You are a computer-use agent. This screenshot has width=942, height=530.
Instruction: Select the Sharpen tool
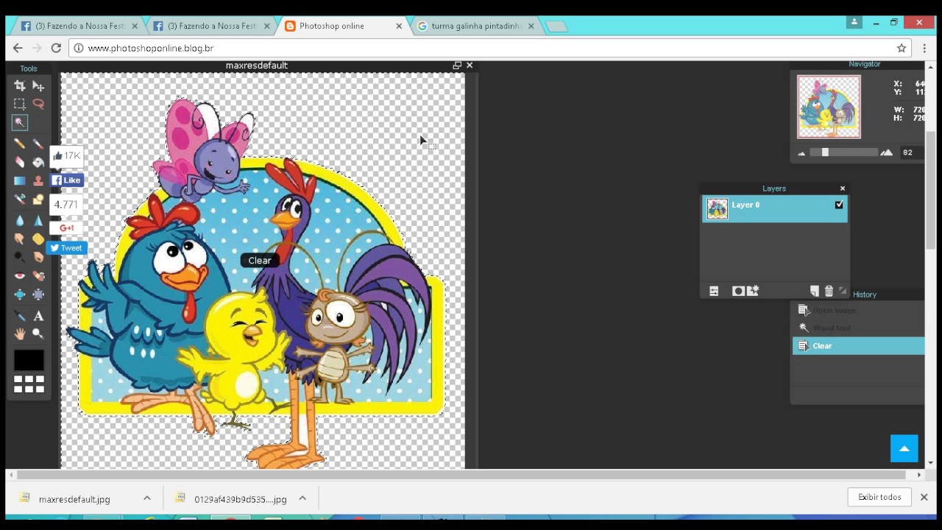(38, 220)
